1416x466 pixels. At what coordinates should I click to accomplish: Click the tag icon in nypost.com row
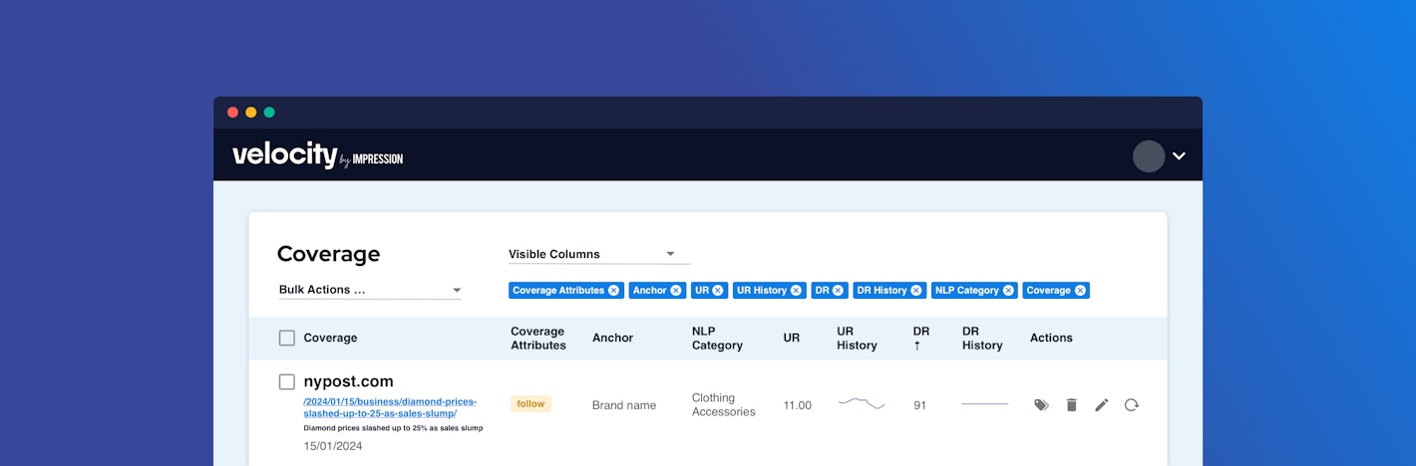coord(1041,405)
